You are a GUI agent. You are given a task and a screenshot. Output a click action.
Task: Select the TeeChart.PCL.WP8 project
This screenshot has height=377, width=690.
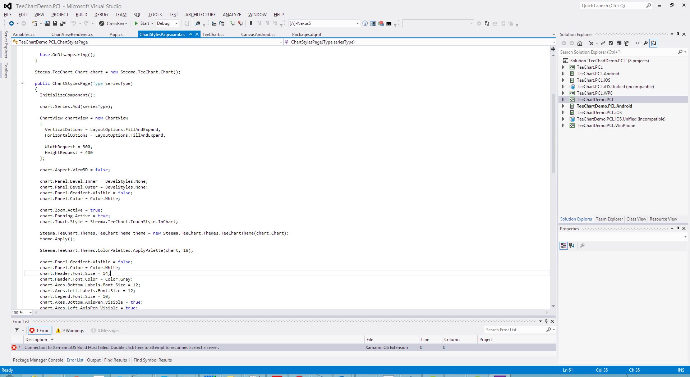point(594,93)
